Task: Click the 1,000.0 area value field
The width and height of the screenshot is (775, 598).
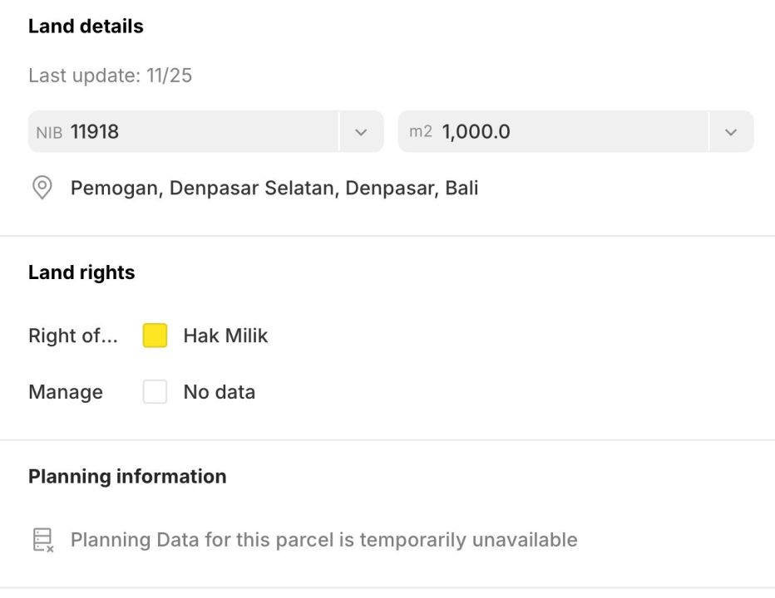Action: (476, 132)
